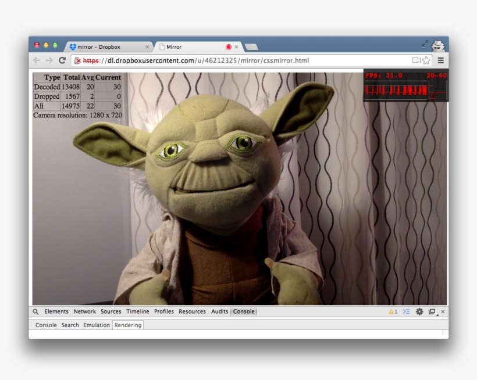Open the Timeline panel
The width and height of the screenshot is (477, 380).
click(137, 311)
